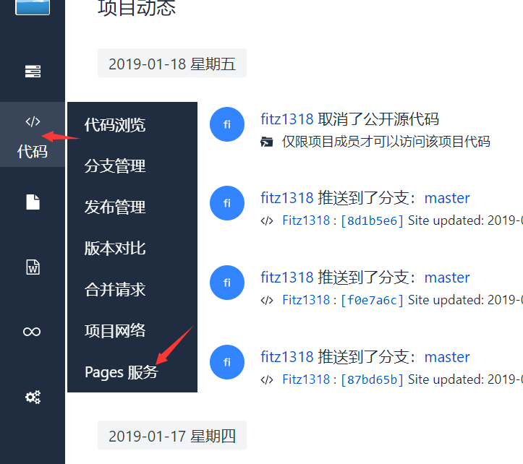Viewport: 523px width, 464px height.
Task: Click code icon before commit 8d1b5e6
Action: (267, 221)
